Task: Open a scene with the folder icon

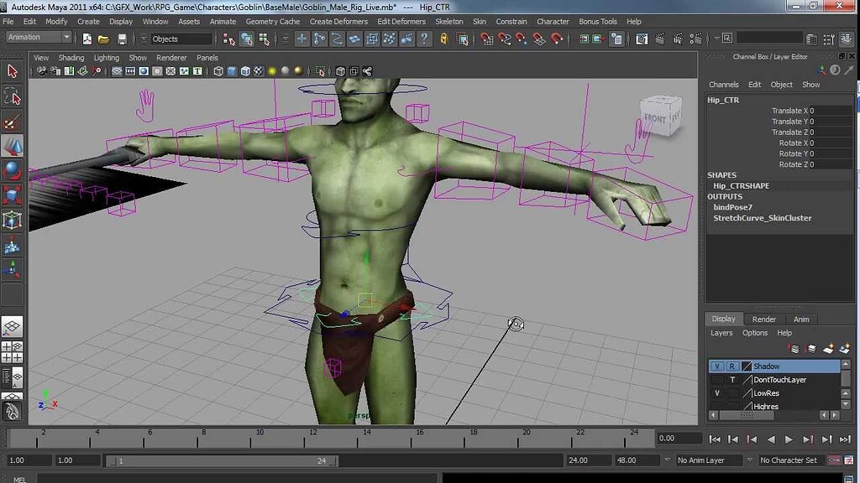Action: coord(106,38)
